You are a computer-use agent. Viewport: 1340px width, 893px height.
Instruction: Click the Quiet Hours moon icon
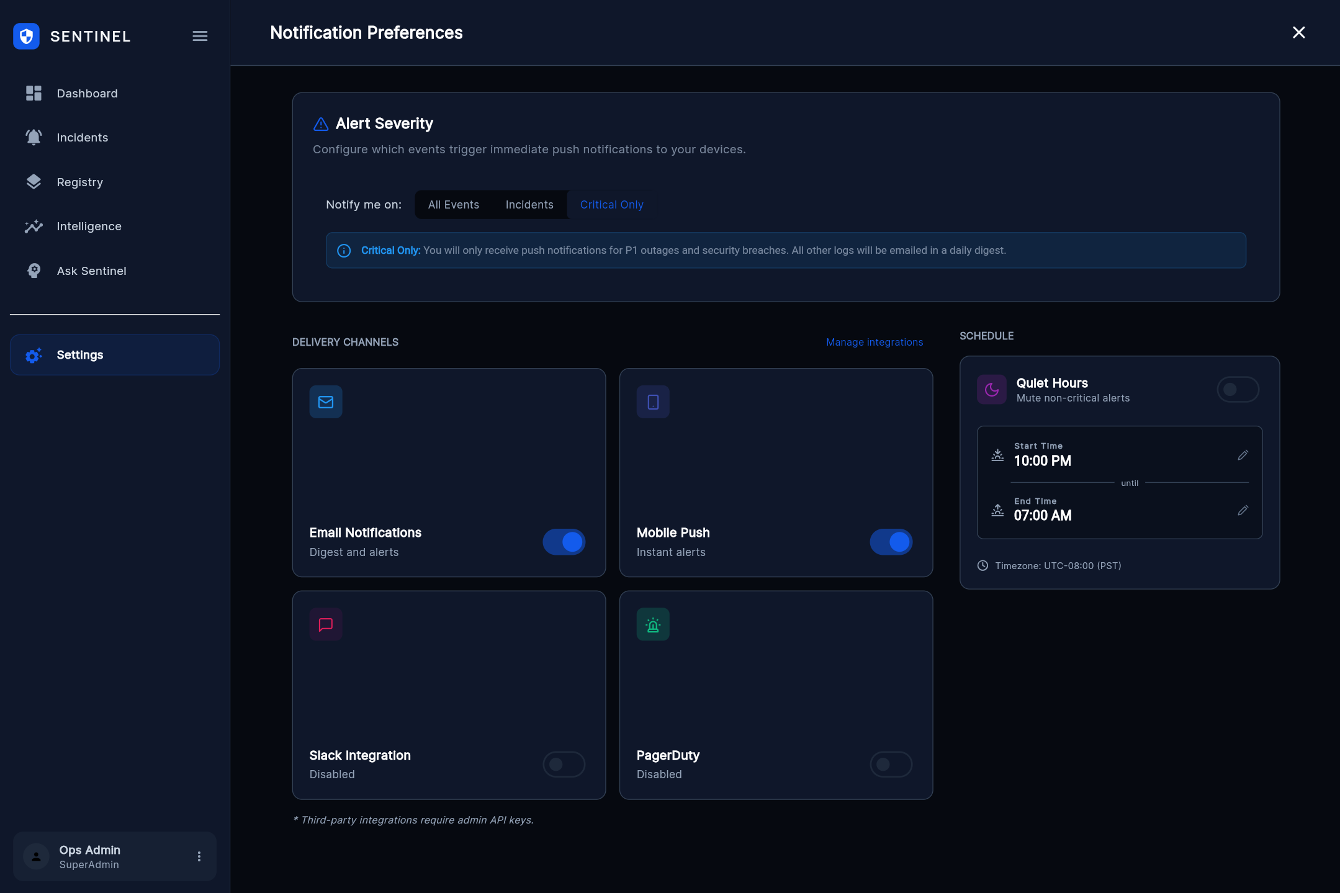coord(992,390)
